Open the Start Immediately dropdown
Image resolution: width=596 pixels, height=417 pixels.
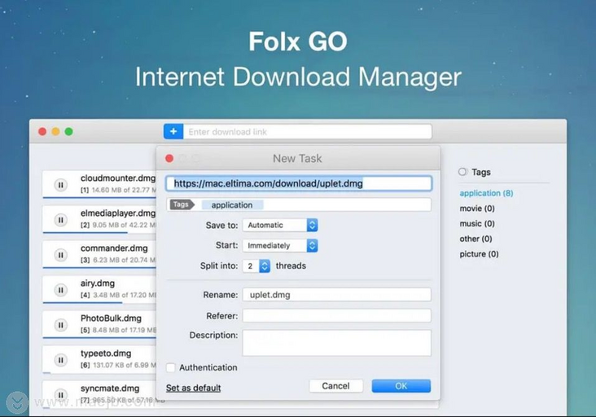tap(280, 246)
